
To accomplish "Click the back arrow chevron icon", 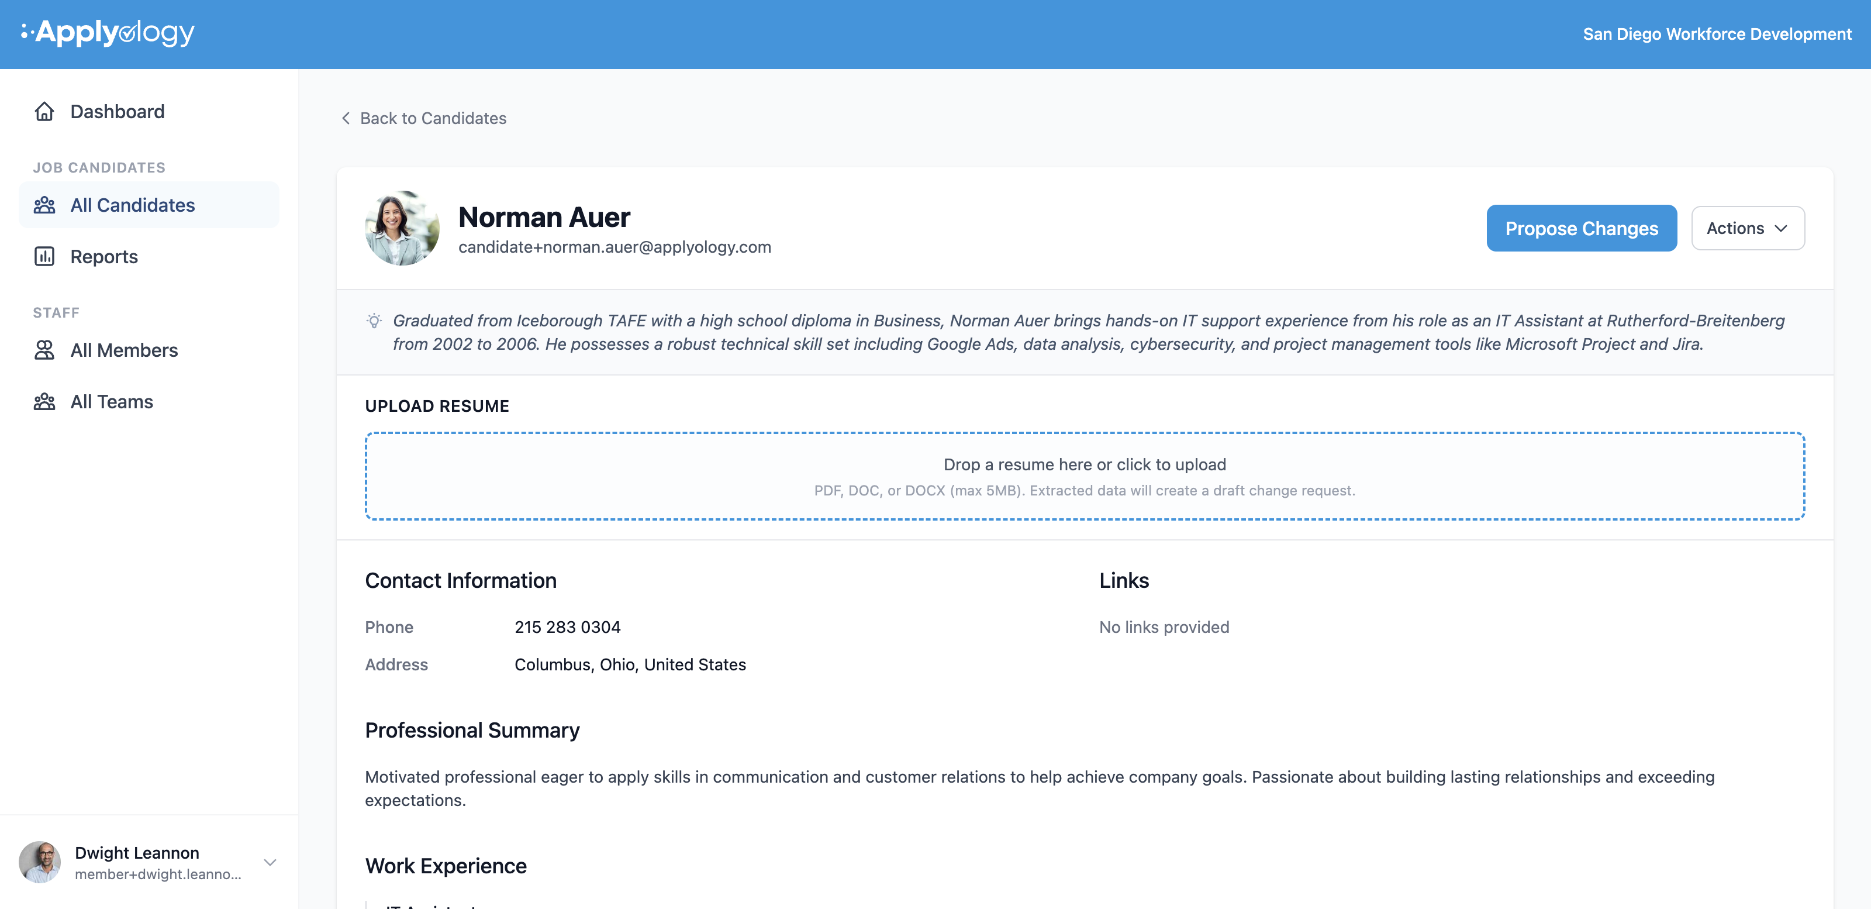I will coord(346,118).
